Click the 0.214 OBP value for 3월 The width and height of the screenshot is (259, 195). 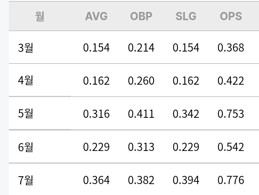141,48
